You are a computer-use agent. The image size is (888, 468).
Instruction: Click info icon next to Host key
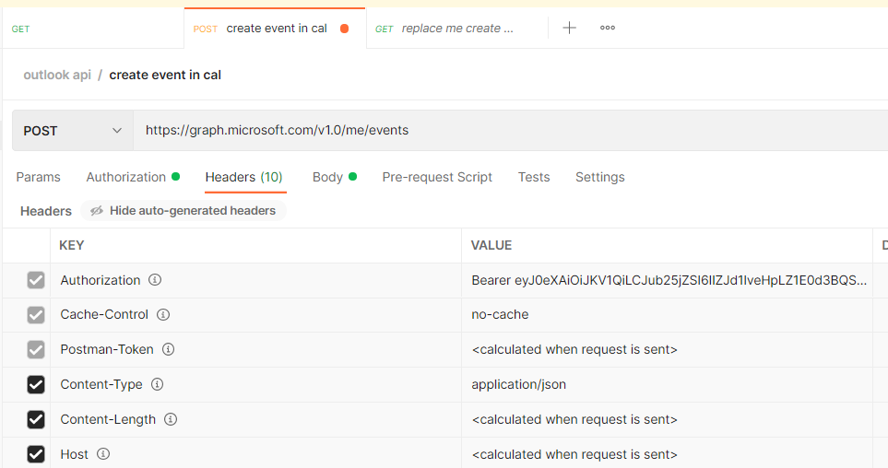point(103,454)
